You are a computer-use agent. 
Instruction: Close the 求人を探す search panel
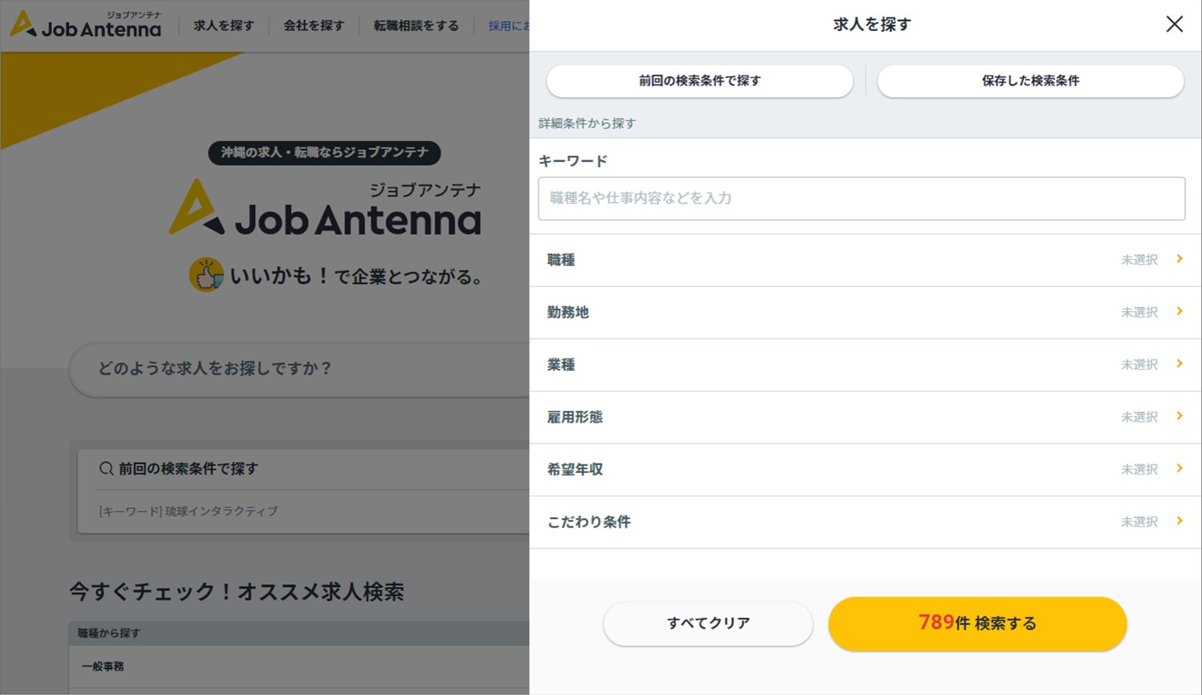pyautogui.click(x=1174, y=24)
